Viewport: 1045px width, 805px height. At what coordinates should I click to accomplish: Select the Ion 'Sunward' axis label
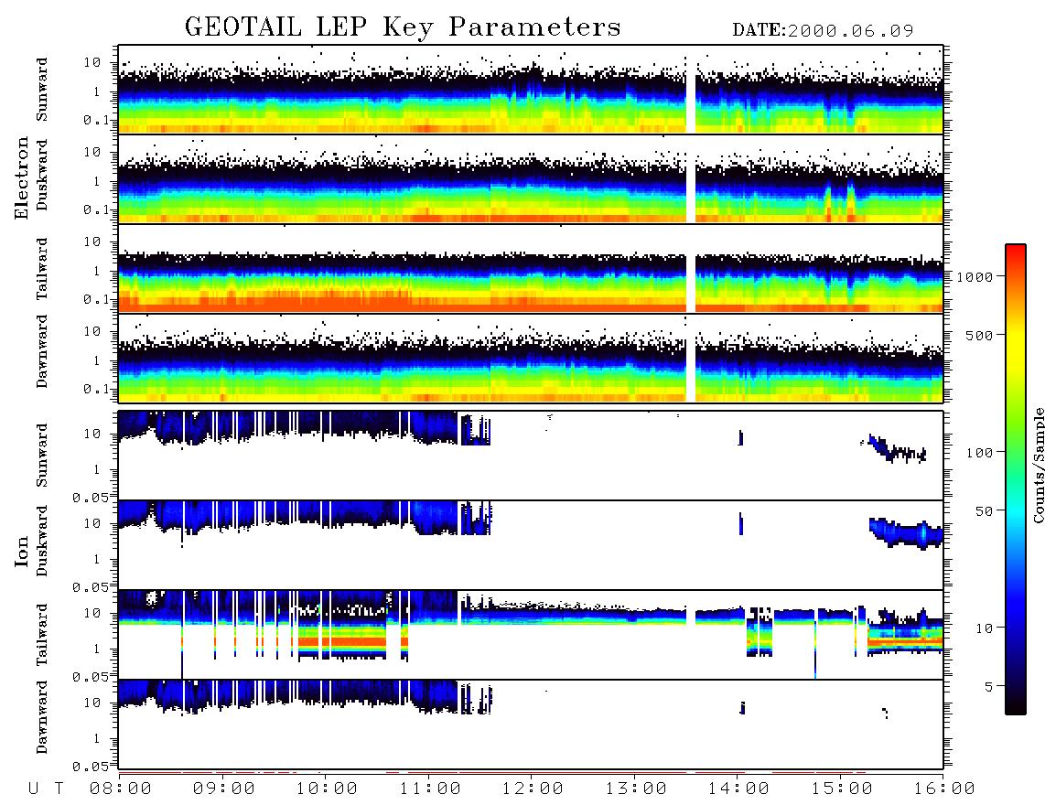click(42, 456)
